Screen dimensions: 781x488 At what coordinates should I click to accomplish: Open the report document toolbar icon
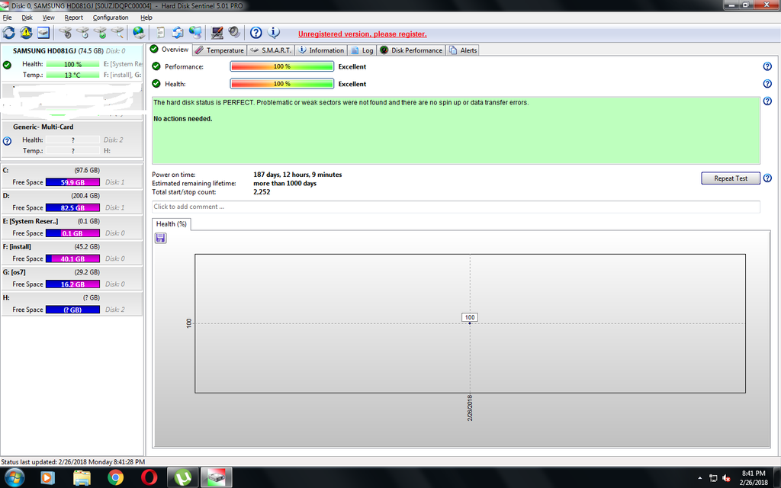(160, 33)
